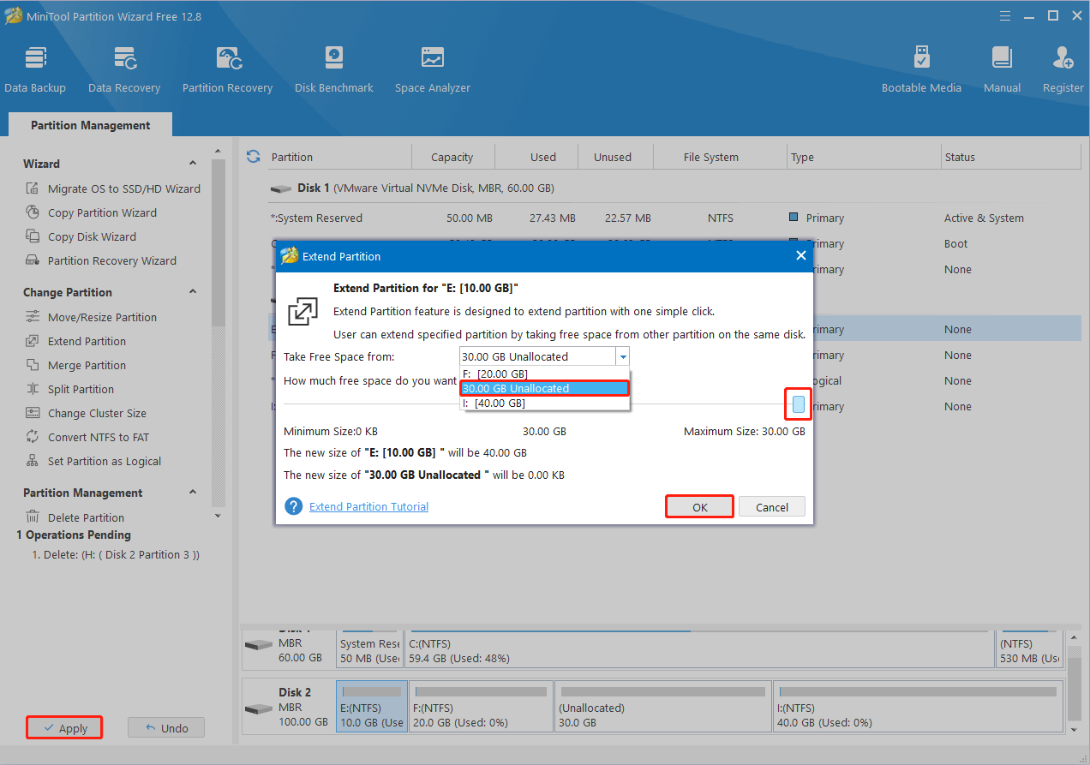Screen dimensions: 1090x765
Task: Open Partition Recovery in the toolbar
Action: (x=227, y=70)
